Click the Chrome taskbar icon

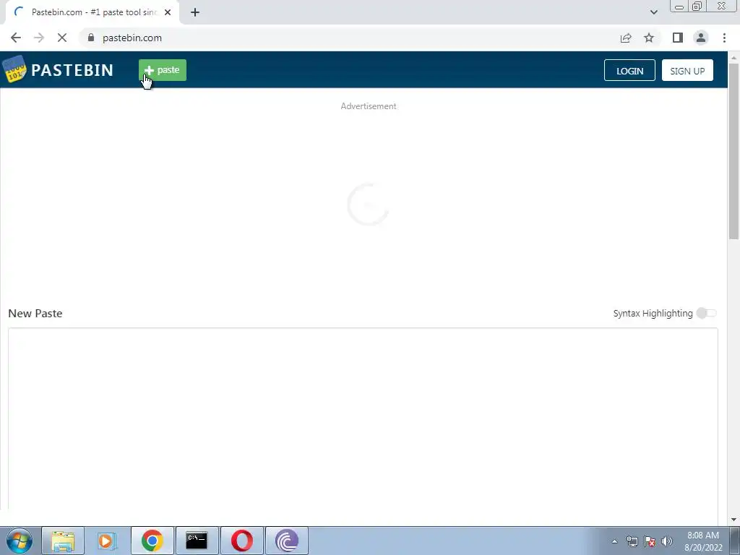click(x=152, y=541)
